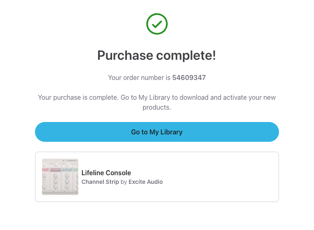Select the Channel Strip category link
Viewport: 314px width, 230px height.
[100, 182]
